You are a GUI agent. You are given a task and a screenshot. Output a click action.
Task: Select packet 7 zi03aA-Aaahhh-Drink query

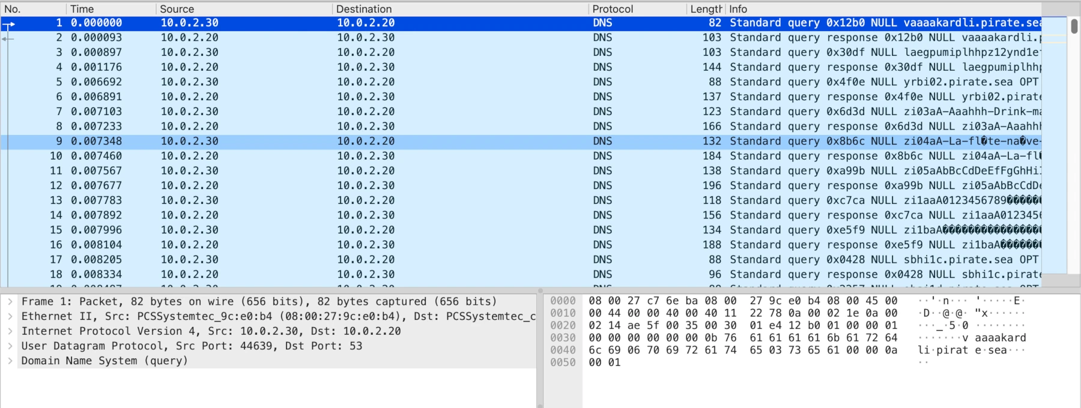click(x=521, y=112)
